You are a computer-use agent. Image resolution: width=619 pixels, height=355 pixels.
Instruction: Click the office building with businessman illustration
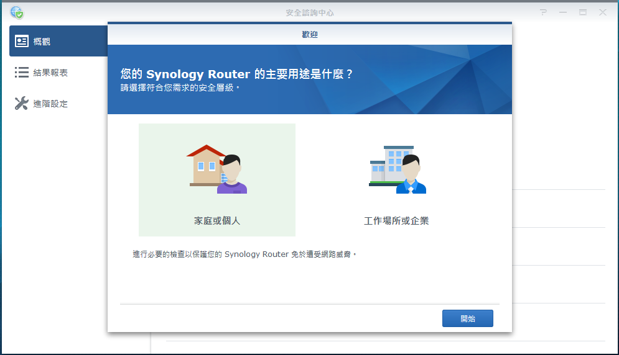[x=398, y=169]
